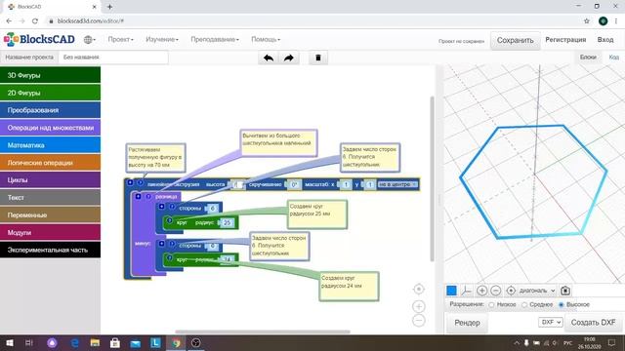This screenshot has width=625, height=351.
Task: Click the vertical workspace scrollbar
Action: pos(432,178)
